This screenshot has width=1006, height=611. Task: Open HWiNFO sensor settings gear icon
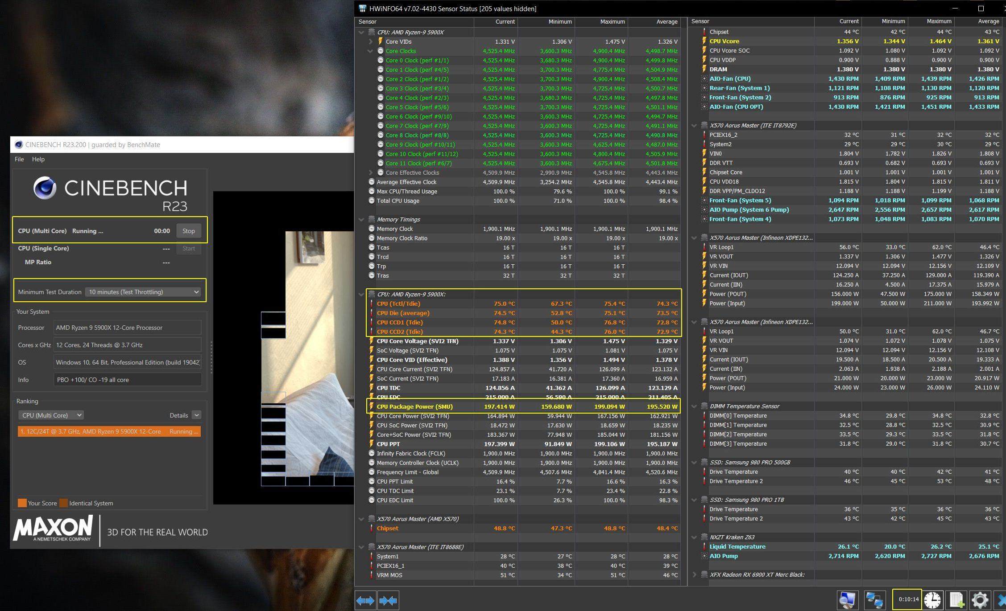tap(980, 600)
